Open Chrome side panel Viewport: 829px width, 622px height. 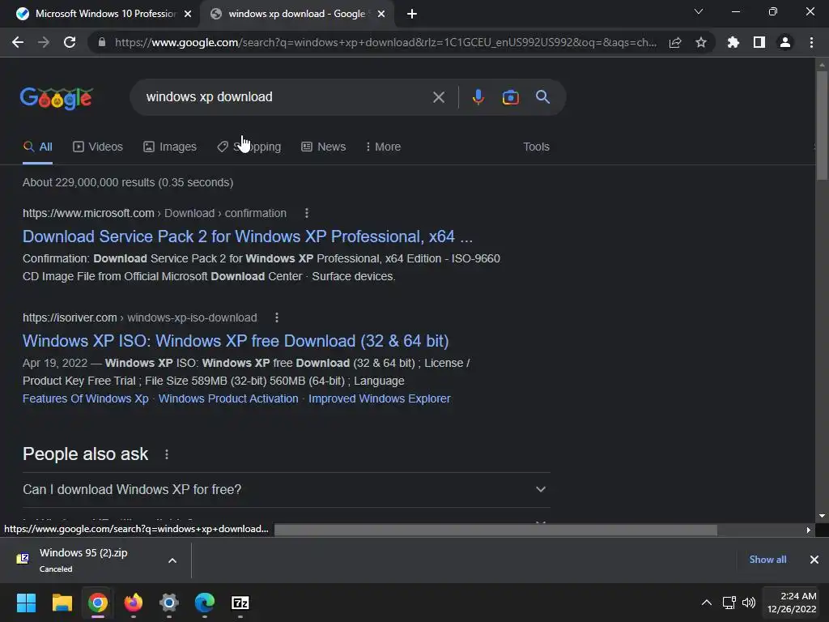[x=759, y=42]
